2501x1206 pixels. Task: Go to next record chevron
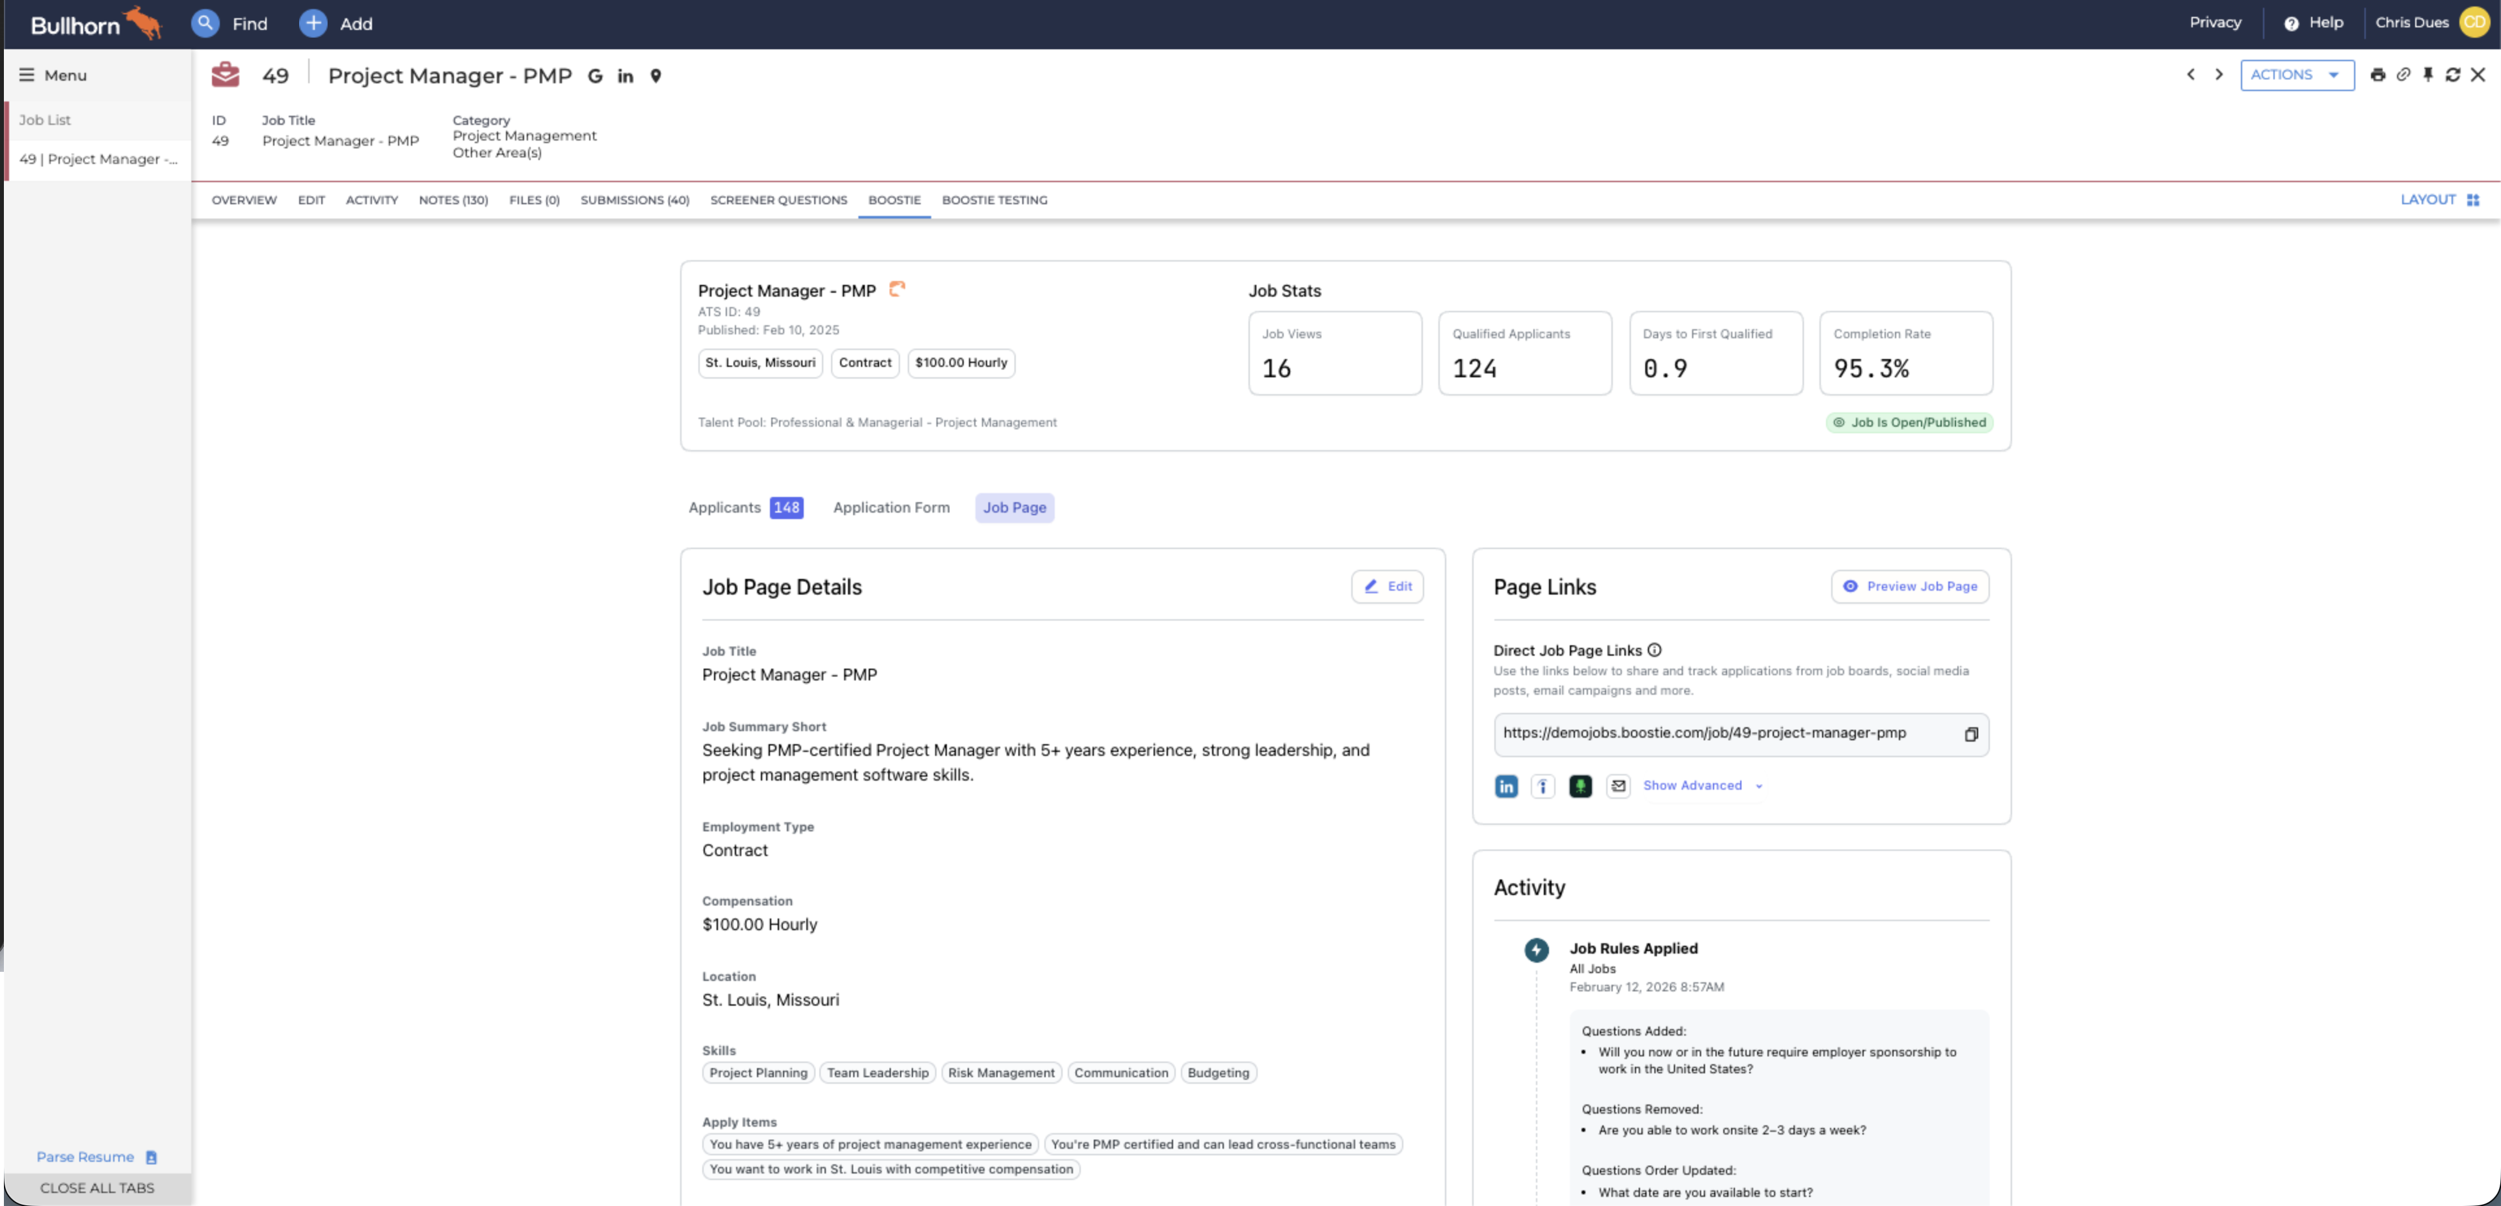pos(2219,75)
